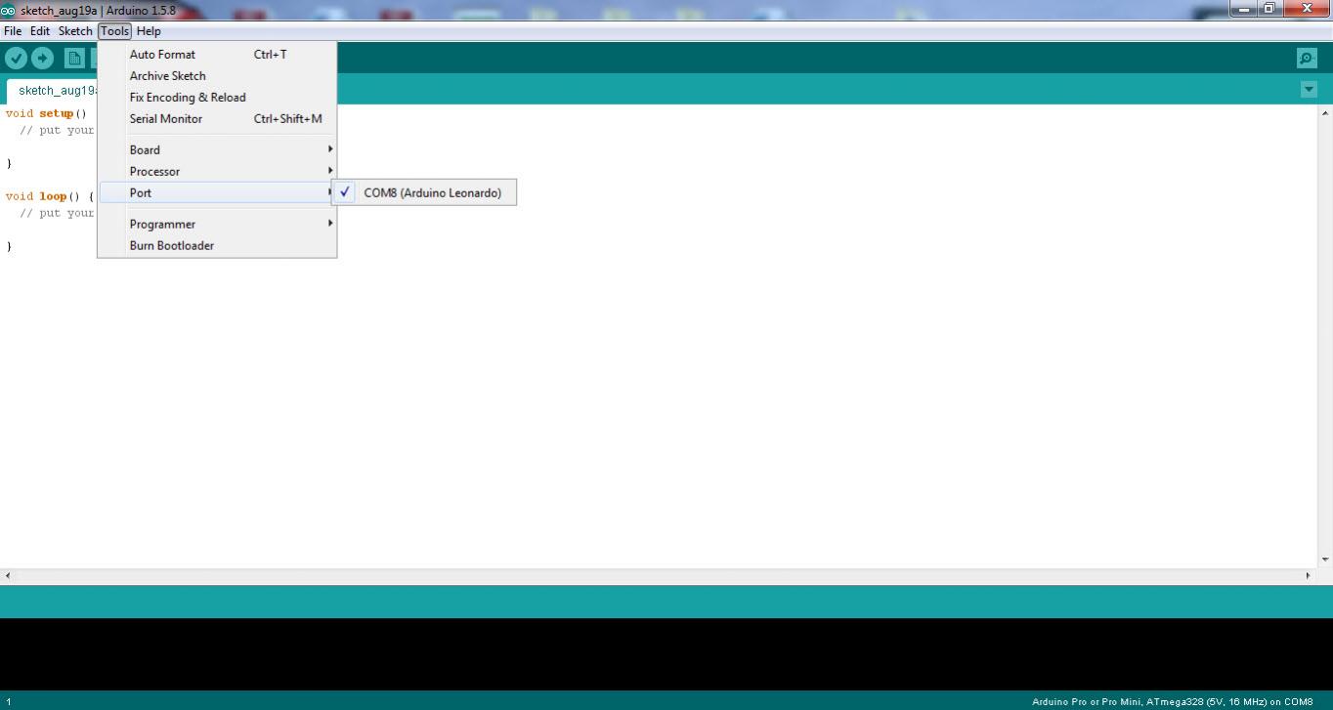Open the Sketch menu
Screen dimensions: 1333x710
75,31
